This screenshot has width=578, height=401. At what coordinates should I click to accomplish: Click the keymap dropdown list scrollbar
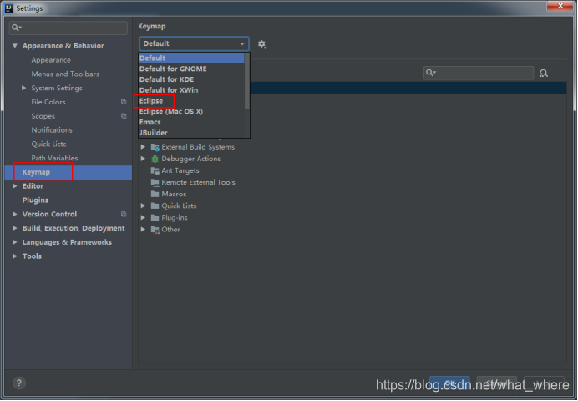247,81
